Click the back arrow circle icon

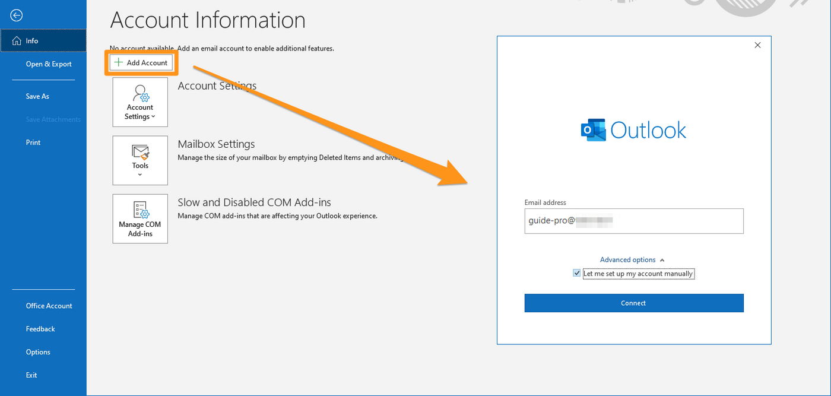[x=17, y=15]
